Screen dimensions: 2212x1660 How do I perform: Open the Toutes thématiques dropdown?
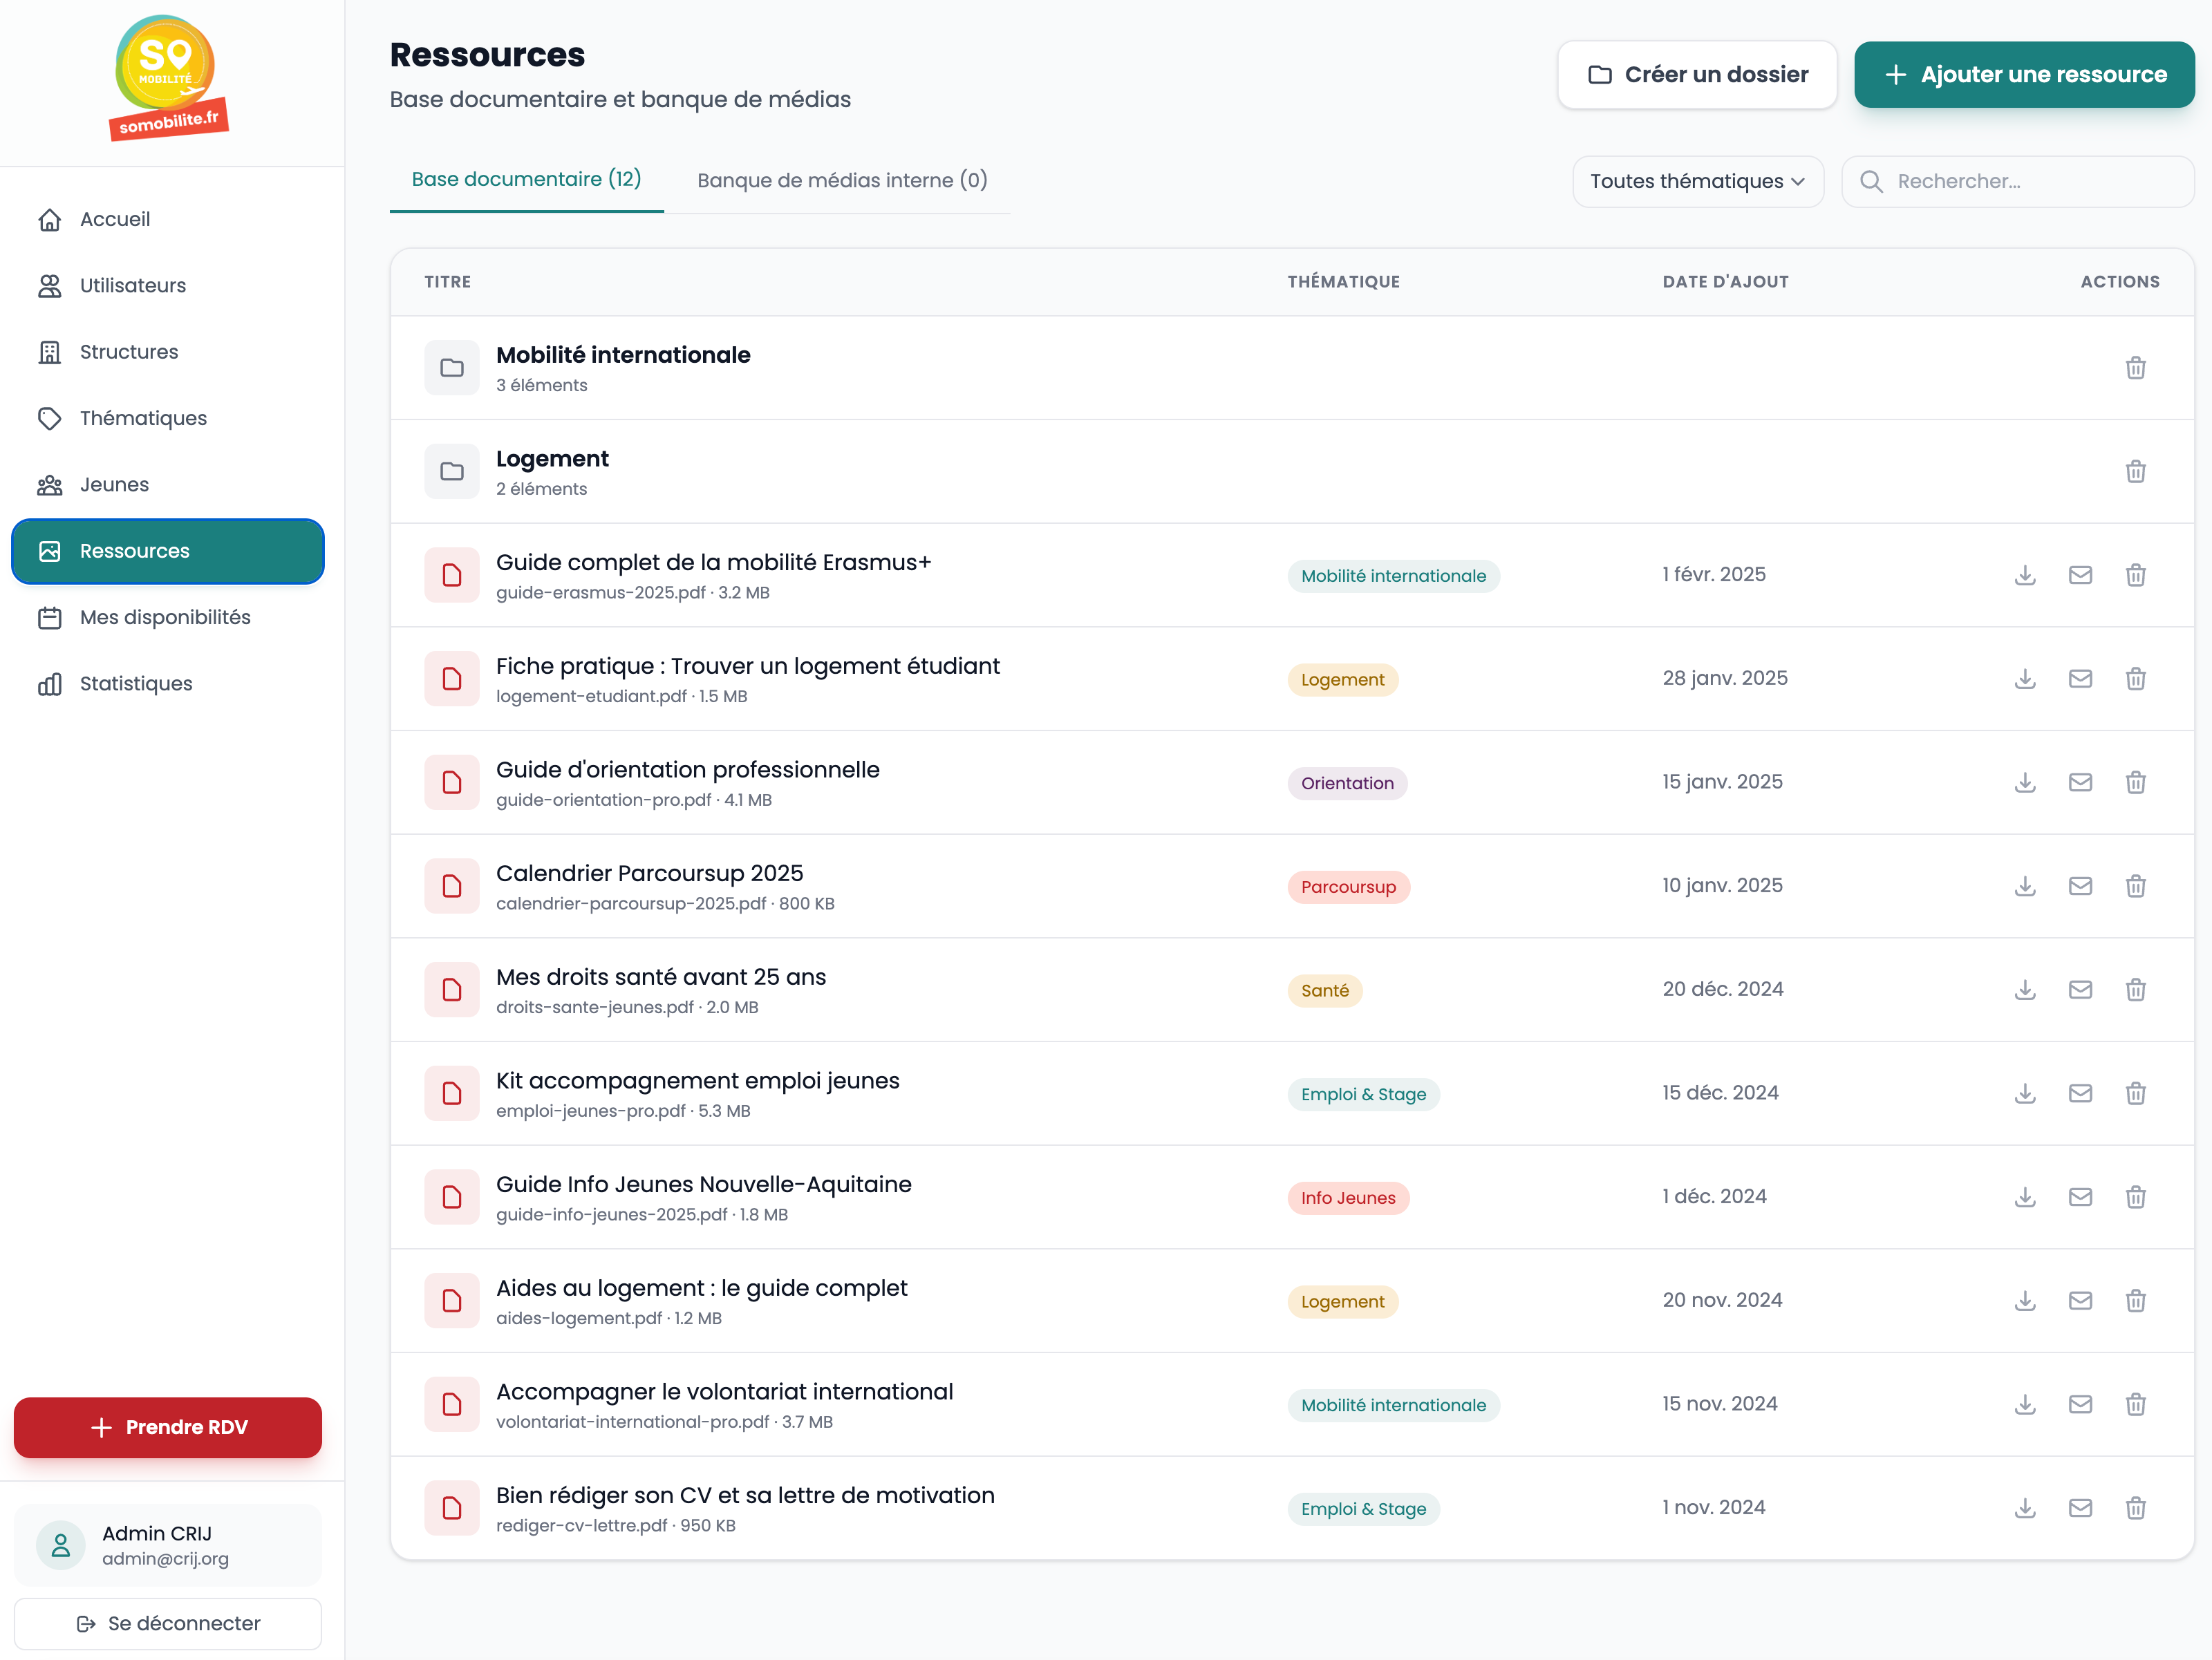tap(1697, 181)
